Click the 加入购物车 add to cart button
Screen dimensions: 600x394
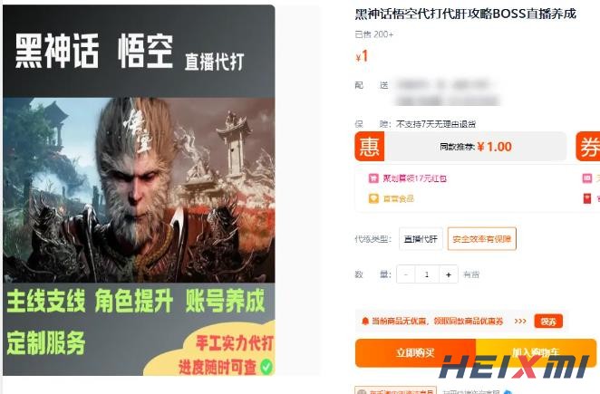coord(536,352)
